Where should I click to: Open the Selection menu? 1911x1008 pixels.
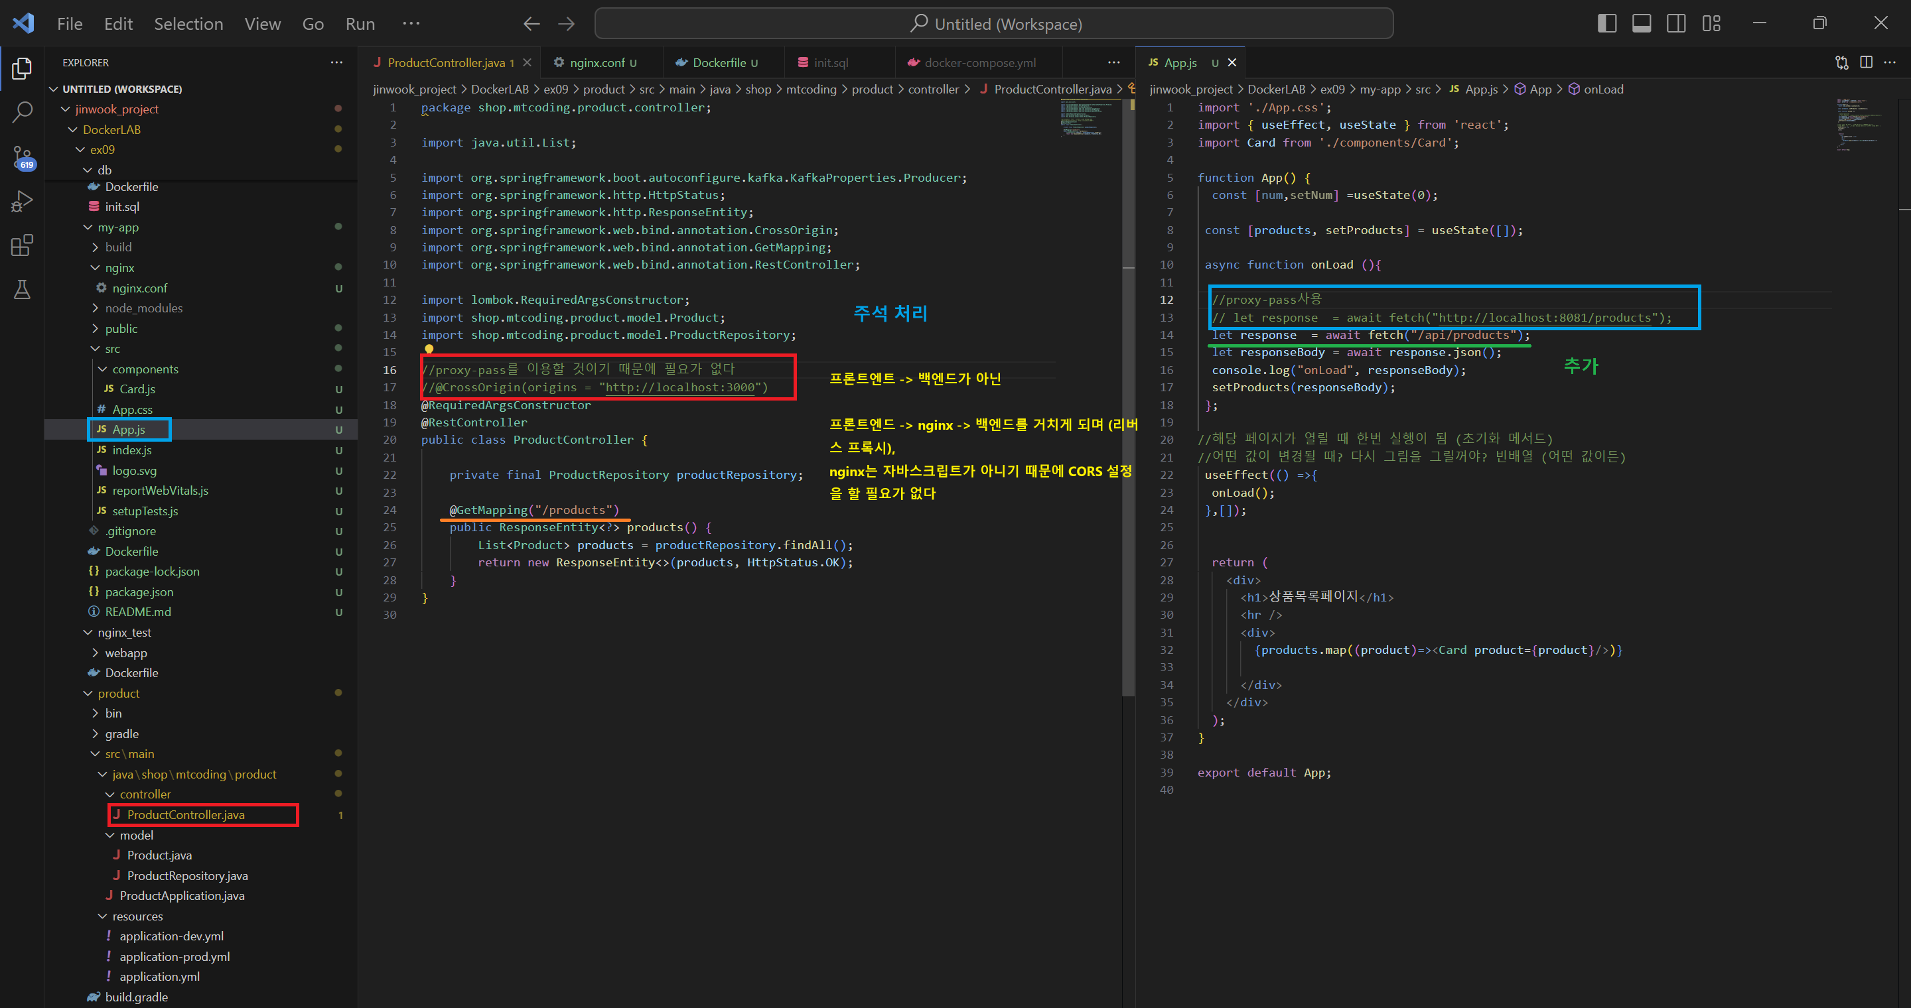pos(188,24)
